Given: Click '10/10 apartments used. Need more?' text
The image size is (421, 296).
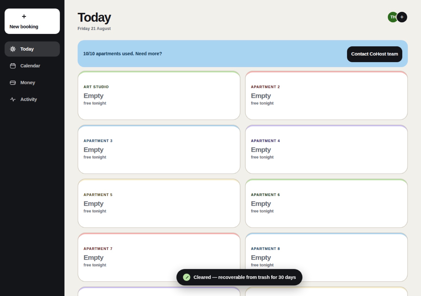Looking at the screenshot, I should 122,54.
